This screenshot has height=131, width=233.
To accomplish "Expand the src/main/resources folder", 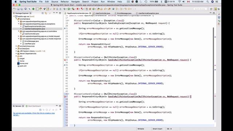I will pyautogui.click(x=16, y=46).
